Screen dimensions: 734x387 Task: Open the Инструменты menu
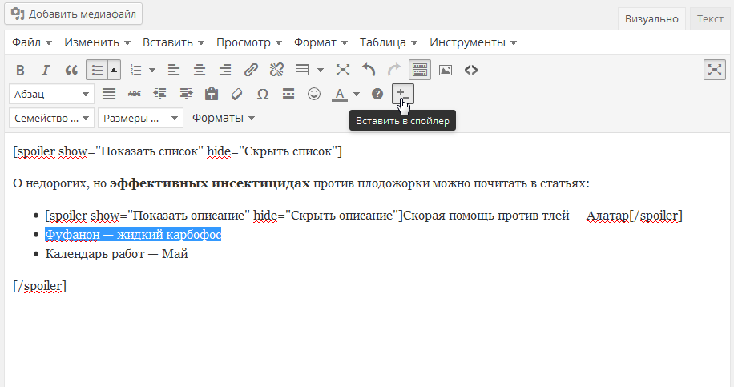473,42
